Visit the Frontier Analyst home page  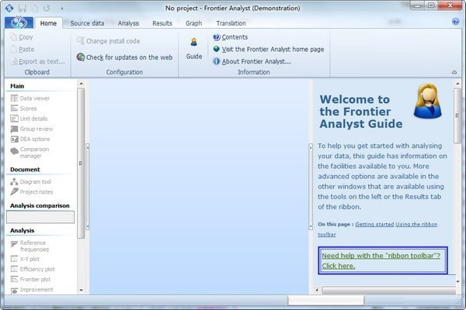pos(269,50)
